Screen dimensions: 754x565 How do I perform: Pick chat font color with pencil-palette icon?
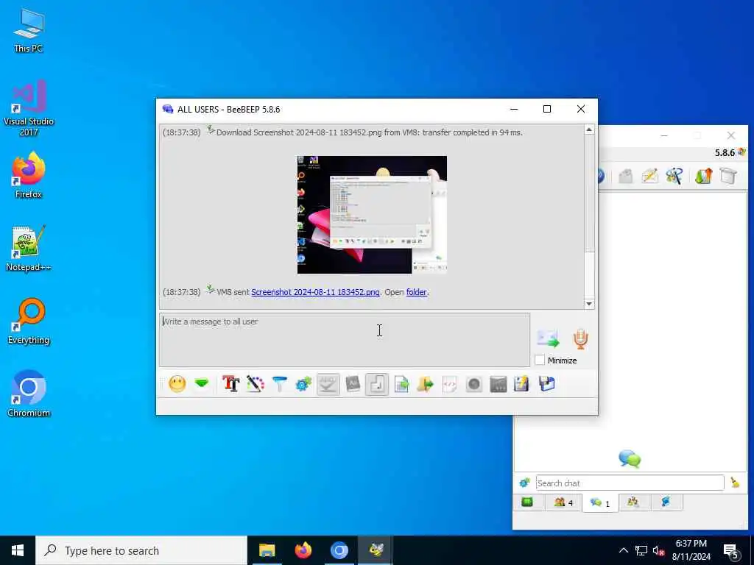pos(256,384)
